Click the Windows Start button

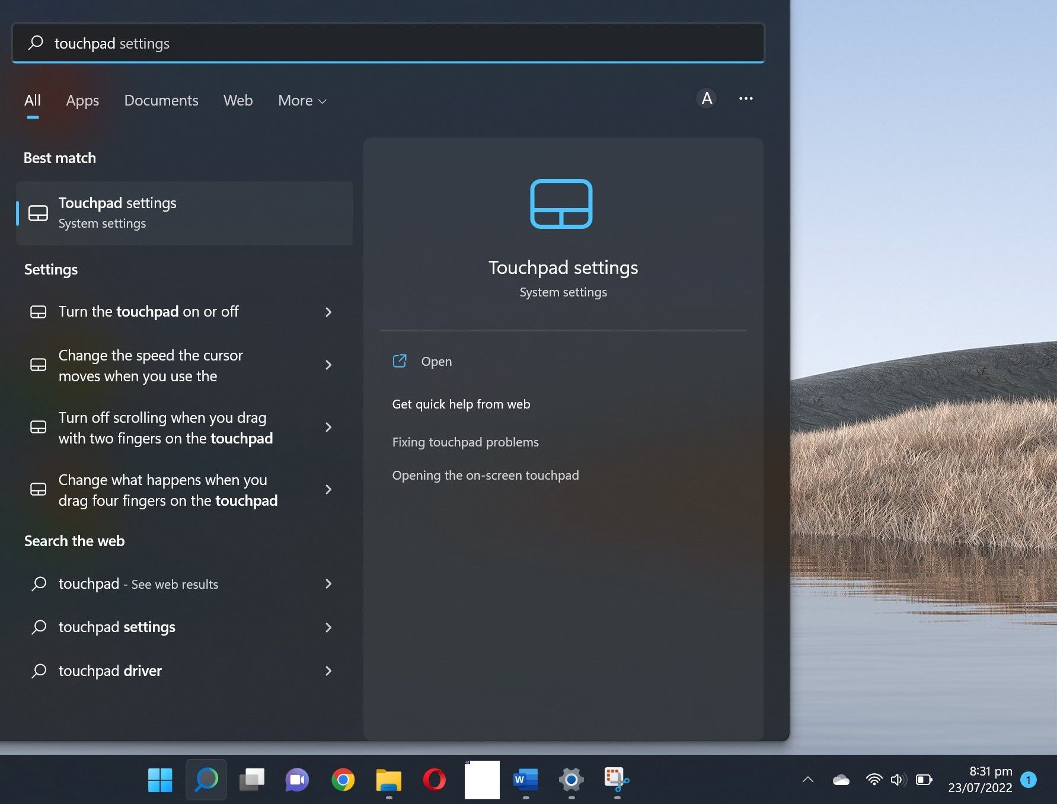click(x=160, y=780)
